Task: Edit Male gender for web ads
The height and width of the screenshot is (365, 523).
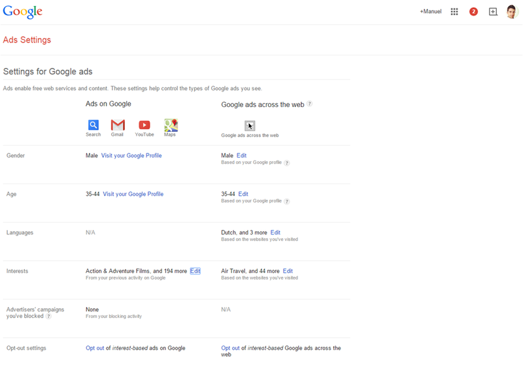Action: [x=241, y=155]
